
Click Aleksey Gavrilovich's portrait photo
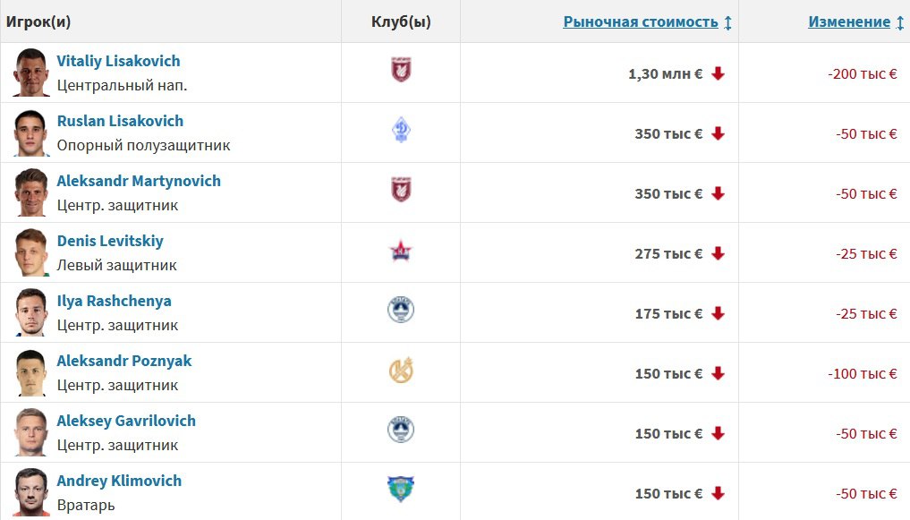[30, 432]
